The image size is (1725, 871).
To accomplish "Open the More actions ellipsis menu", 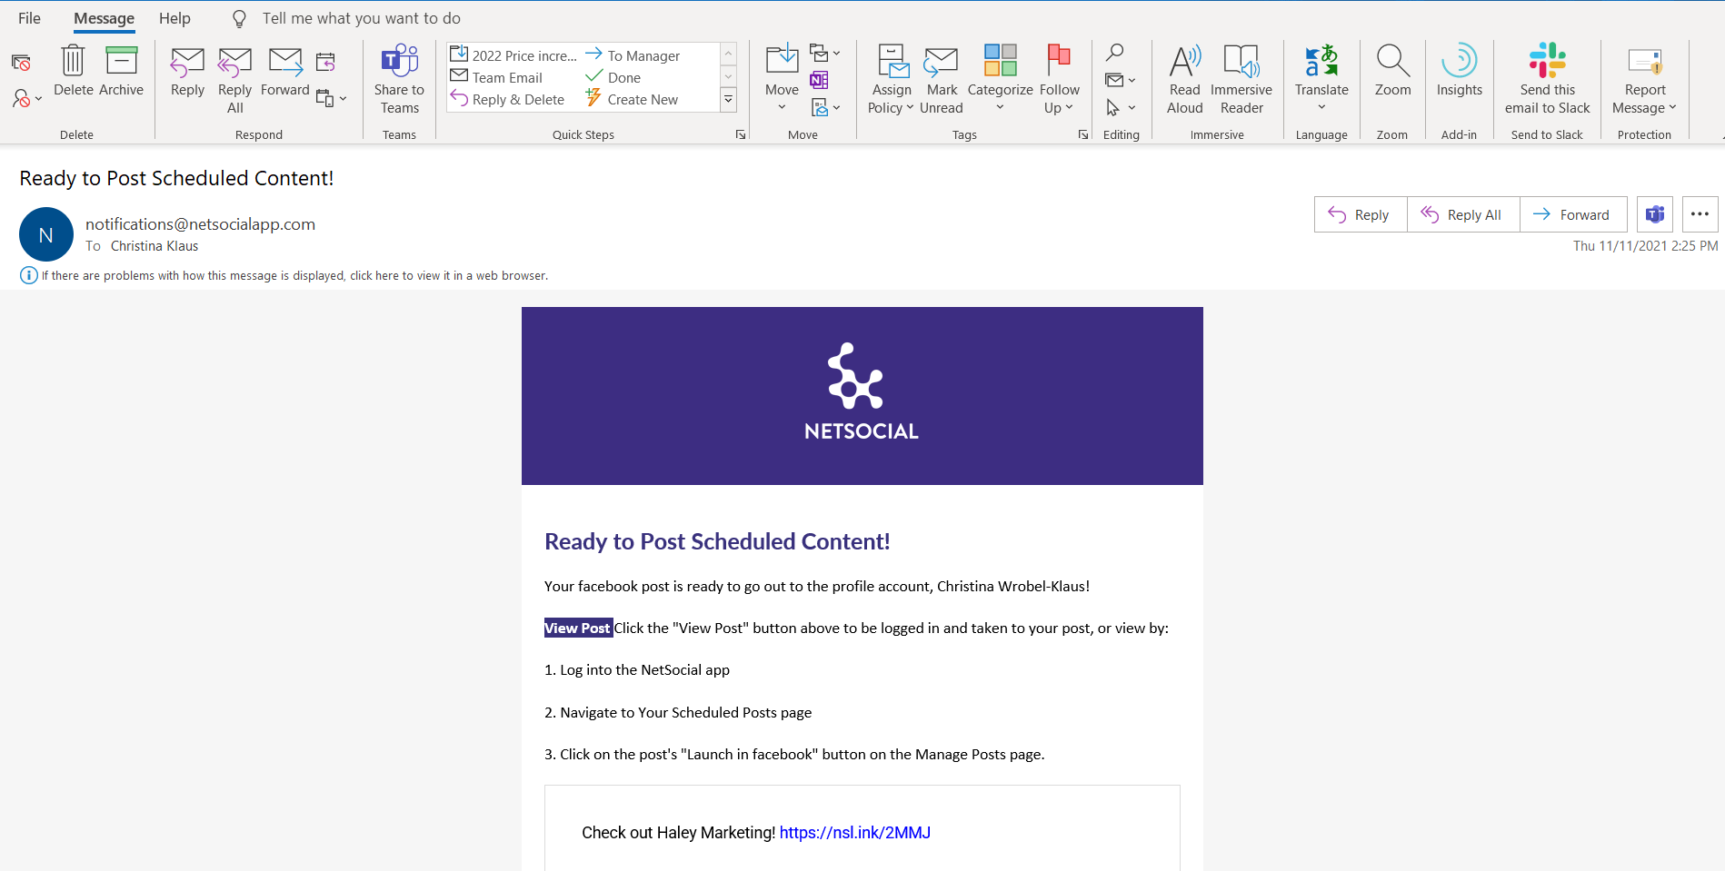I will pyautogui.click(x=1700, y=214).
